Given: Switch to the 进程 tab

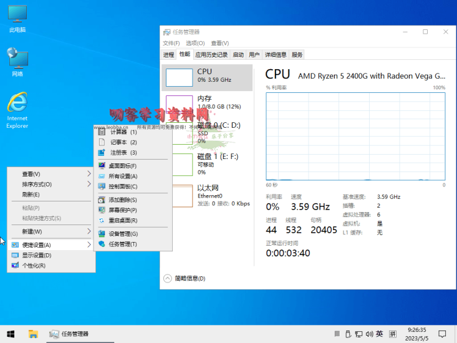Looking at the screenshot, I should click(168, 55).
